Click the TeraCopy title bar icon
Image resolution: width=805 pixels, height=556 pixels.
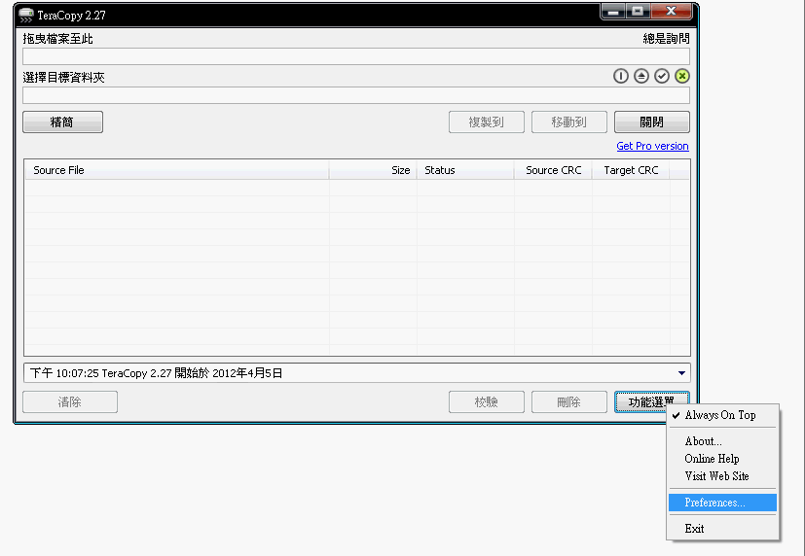(25, 16)
